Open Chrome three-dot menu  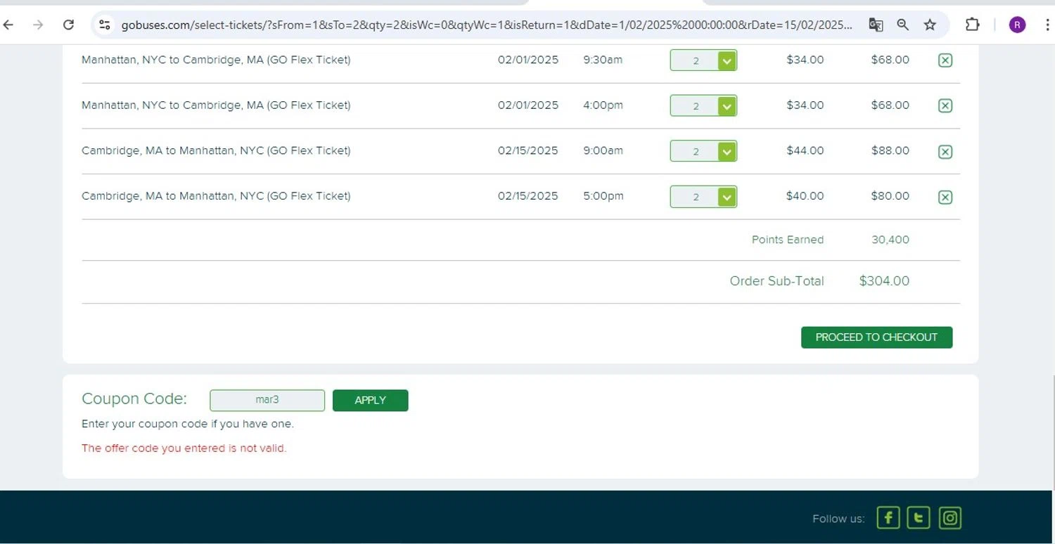point(1047,25)
